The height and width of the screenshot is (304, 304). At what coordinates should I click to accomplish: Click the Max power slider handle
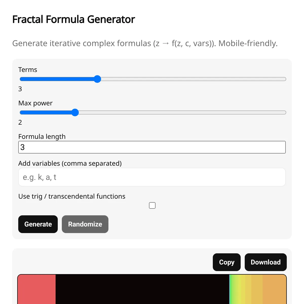75,112
